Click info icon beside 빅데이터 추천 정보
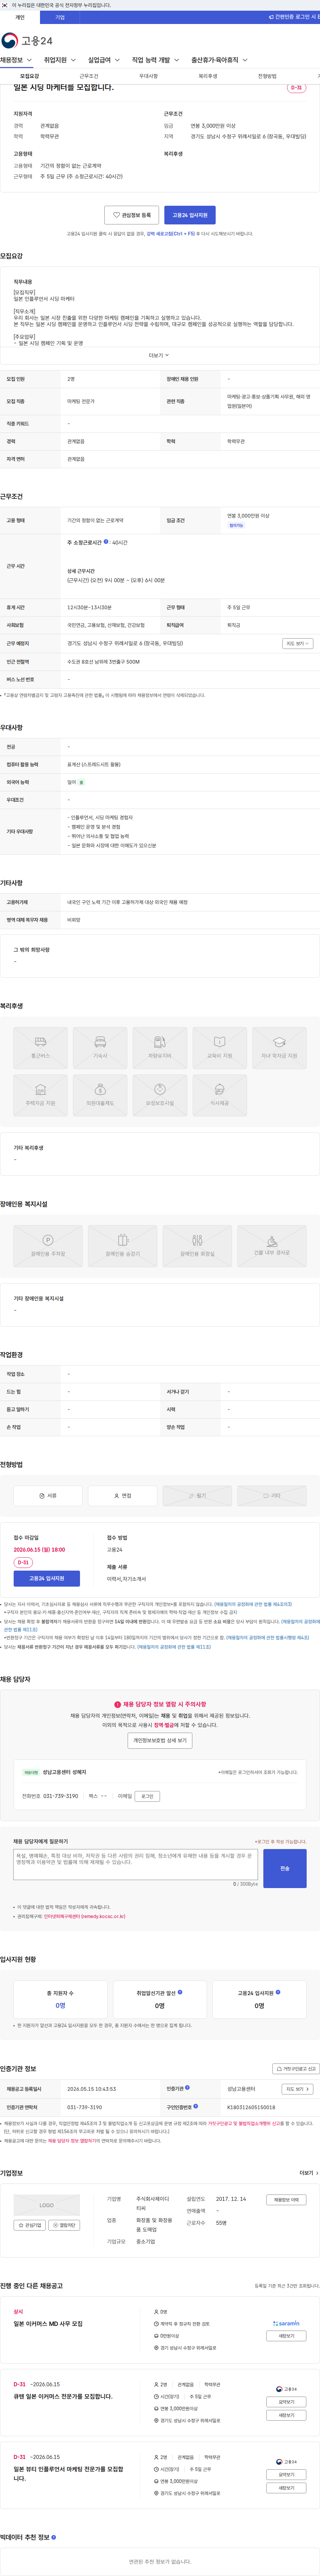This screenshot has height=2576, width=320. pos(54,2537)
